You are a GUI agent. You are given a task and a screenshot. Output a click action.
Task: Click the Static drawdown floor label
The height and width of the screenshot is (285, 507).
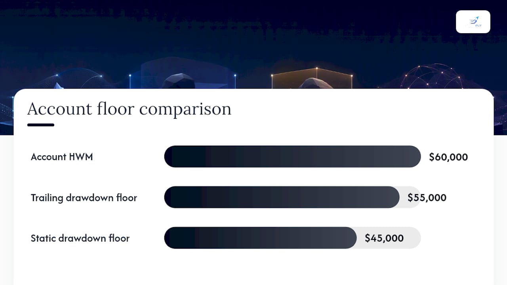pyautogui.click(x=80, y=238)
